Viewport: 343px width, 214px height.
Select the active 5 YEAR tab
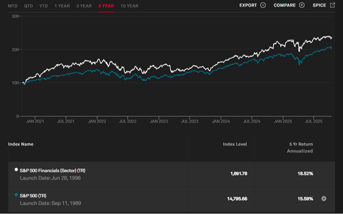click(x=106, y=6)
